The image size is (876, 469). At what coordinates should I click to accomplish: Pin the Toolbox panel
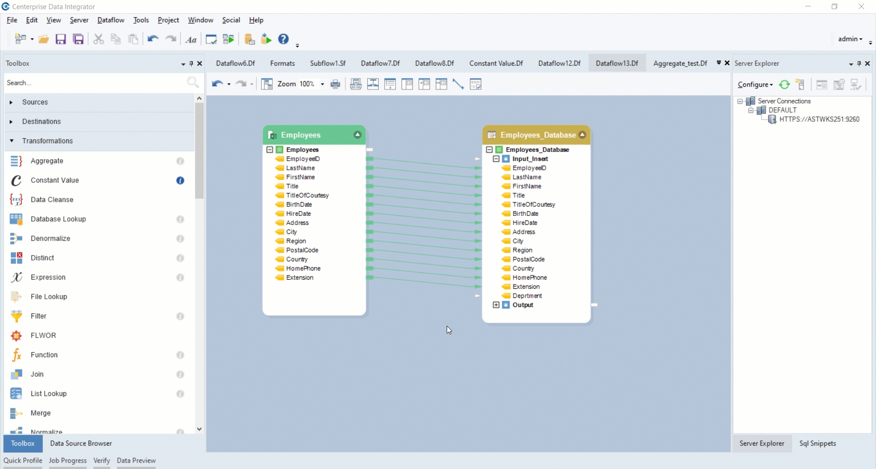click(191, 63)
